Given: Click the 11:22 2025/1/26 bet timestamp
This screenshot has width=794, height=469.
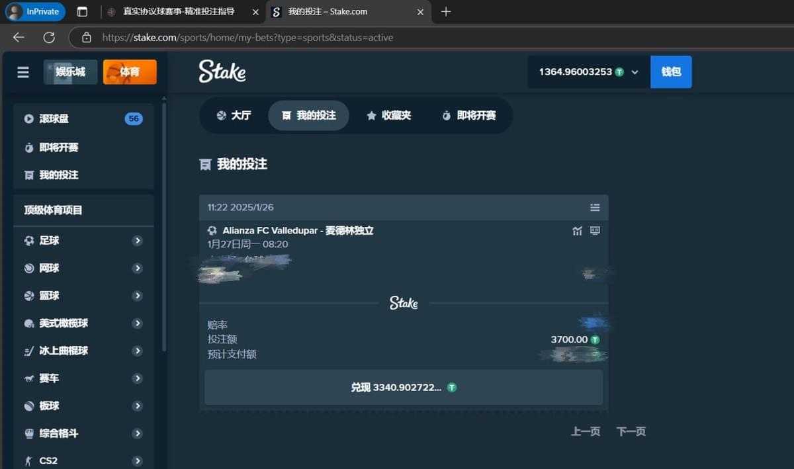Looking at the screenshot, I should pyautogui.click(x=240, y=208).
